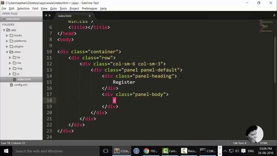The height and width of the screenshot is (156, 277).
Task: Expand the platforms folder
Action: pyautogui.click(x=7, y=41)
